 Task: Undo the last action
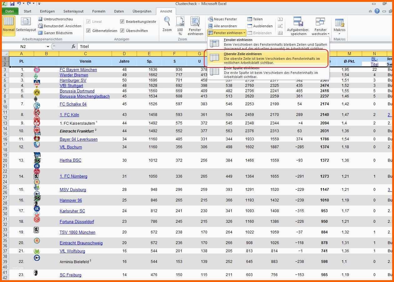19,4
